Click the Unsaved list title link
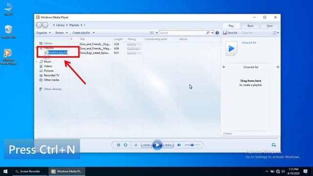 click(x=249, y=43)
